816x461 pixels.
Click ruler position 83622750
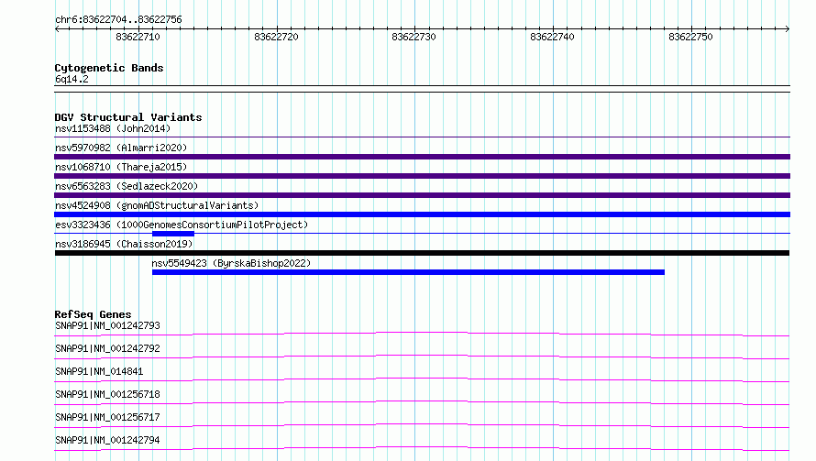click(x=690, y=37)
